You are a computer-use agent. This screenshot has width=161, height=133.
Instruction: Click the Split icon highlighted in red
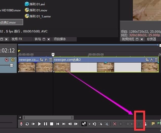(139, 124)
